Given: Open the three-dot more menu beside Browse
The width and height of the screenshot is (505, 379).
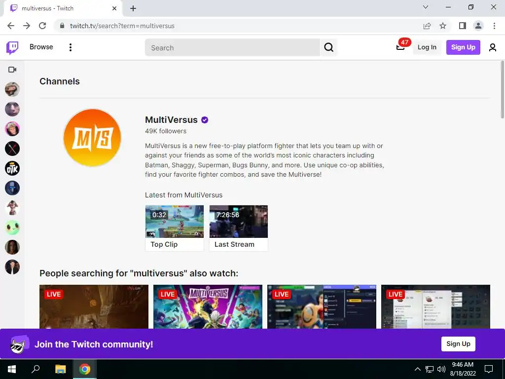Looking at the screenshot, I should tap(70, 47).
